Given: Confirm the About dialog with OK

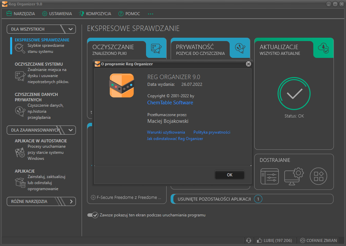Looking at the screenshot, I should (230, 175).
